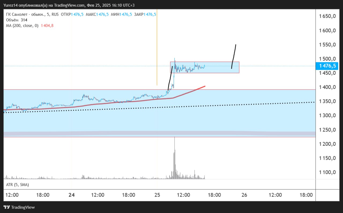The height and width of the screenshot is (213, 343).
Task: Click the 1 250,0 price axis label
Action: [x=327, y=130]
